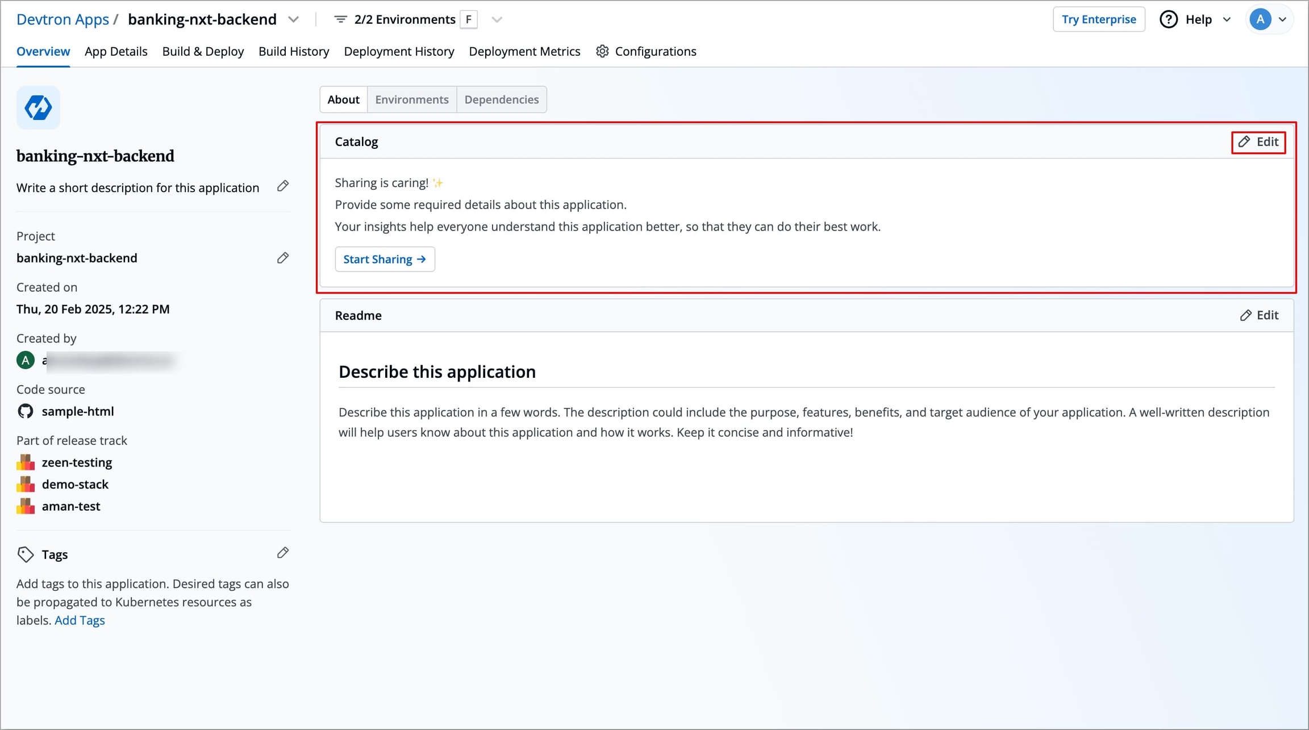Open the app name dropdown chevron
The image size is (1309, 730).
click(293, 19)
